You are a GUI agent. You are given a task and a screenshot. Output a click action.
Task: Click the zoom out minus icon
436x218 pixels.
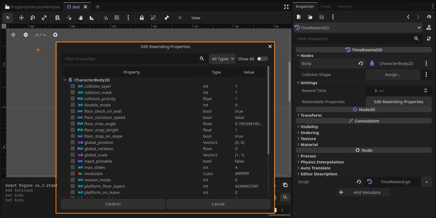[x=26, y=35]
